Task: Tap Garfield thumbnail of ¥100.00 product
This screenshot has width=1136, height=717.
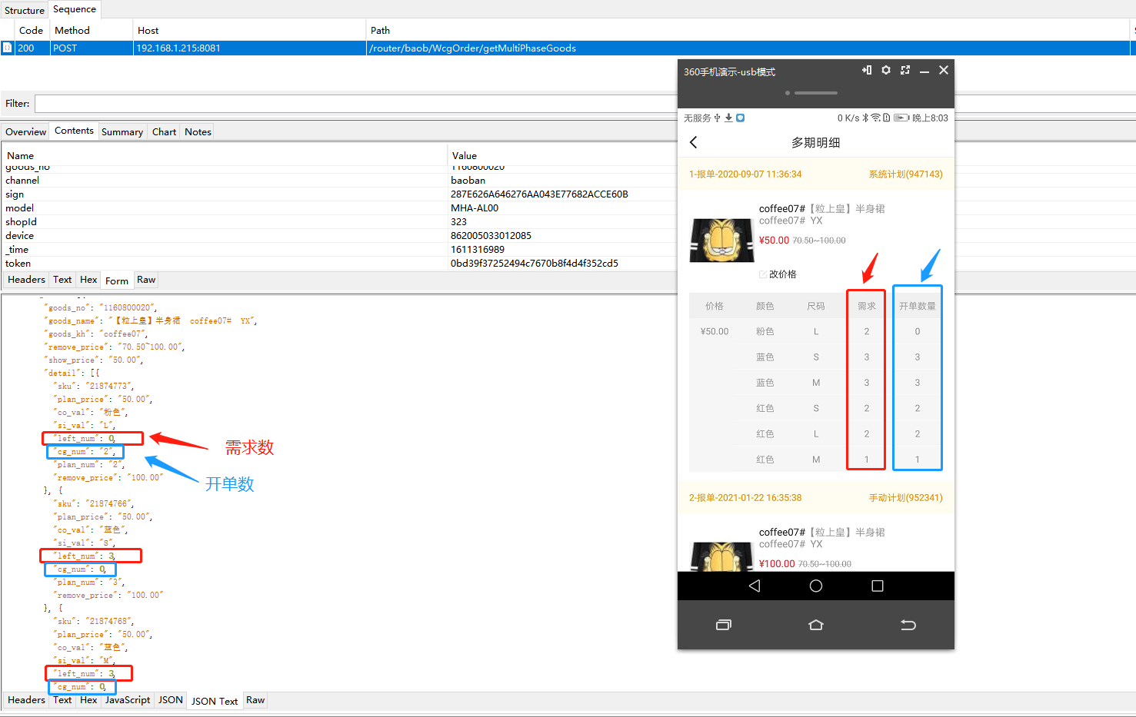Action: (721, 556)
